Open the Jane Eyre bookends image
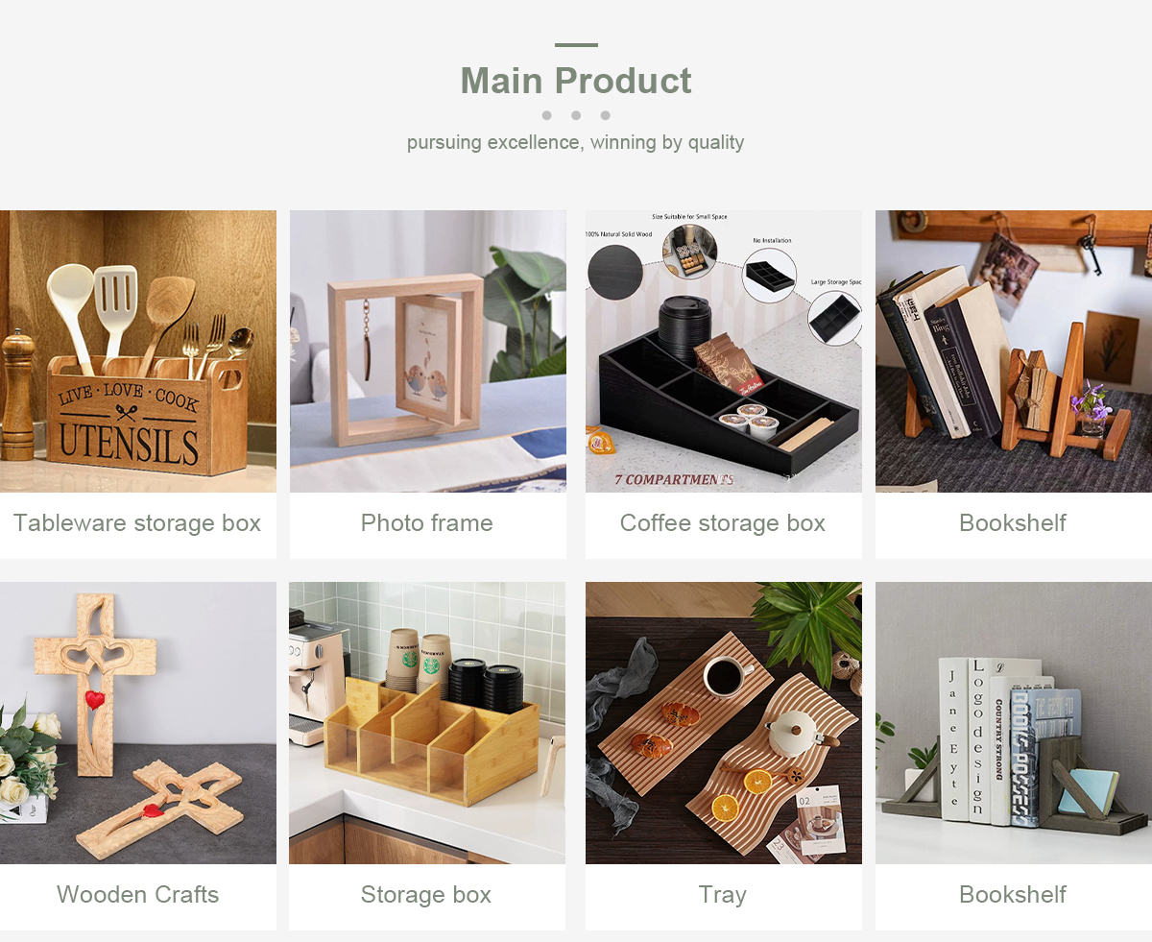 (1014, 723)
